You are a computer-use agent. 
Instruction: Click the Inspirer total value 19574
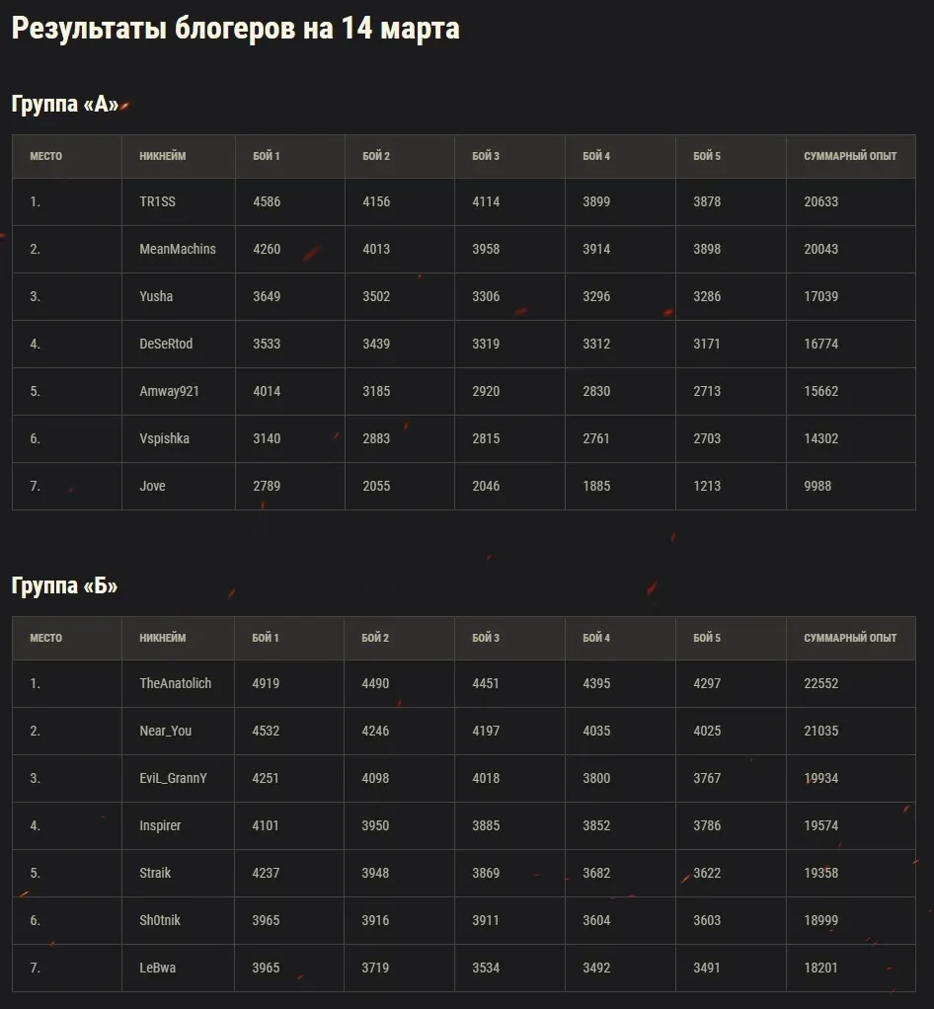point(821,825)
